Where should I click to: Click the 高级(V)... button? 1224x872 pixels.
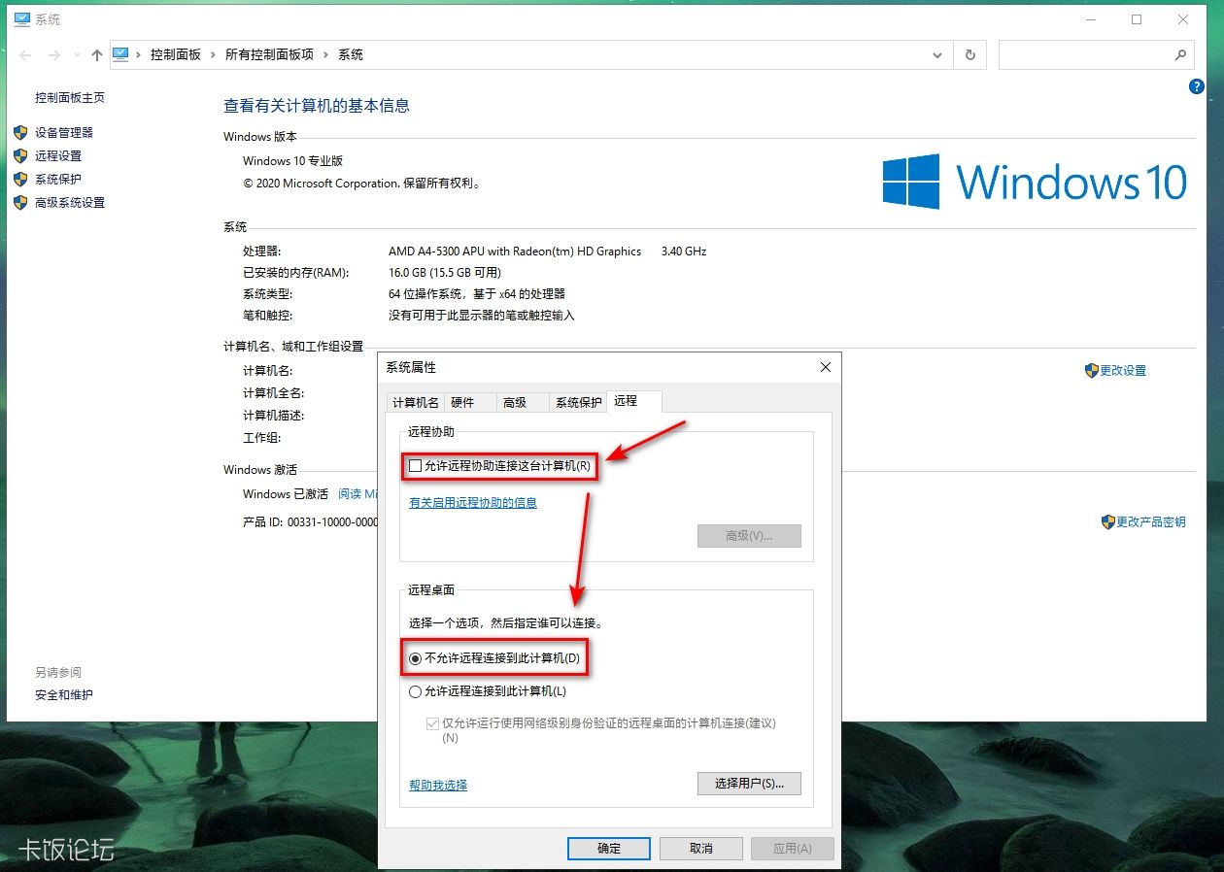coord(749,536)
